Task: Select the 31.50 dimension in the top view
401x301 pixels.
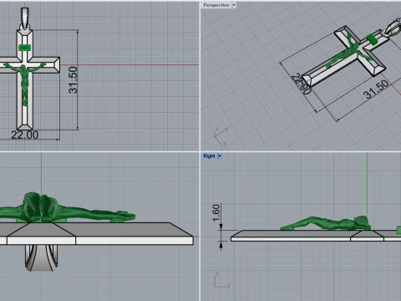Action: pyautogui.click(x=73, y=79)
